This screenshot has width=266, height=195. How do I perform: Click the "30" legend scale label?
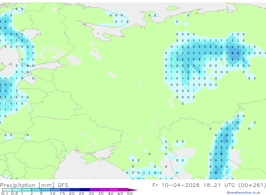pos(91,193)
